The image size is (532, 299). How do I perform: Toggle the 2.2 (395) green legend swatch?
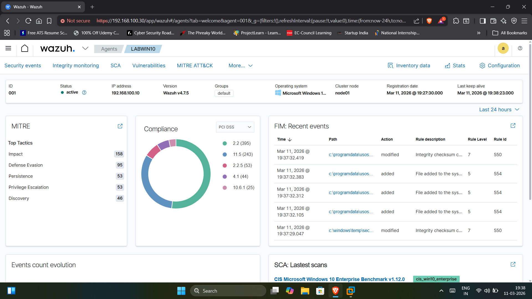[x=225, y=143]
